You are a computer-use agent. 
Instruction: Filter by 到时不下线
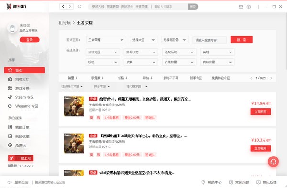tap(171, 78)
